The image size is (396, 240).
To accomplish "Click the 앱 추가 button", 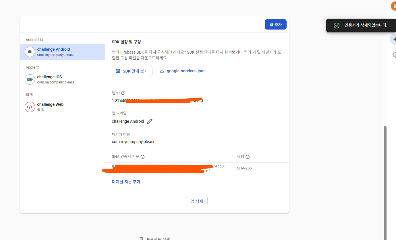I will 275,24.
